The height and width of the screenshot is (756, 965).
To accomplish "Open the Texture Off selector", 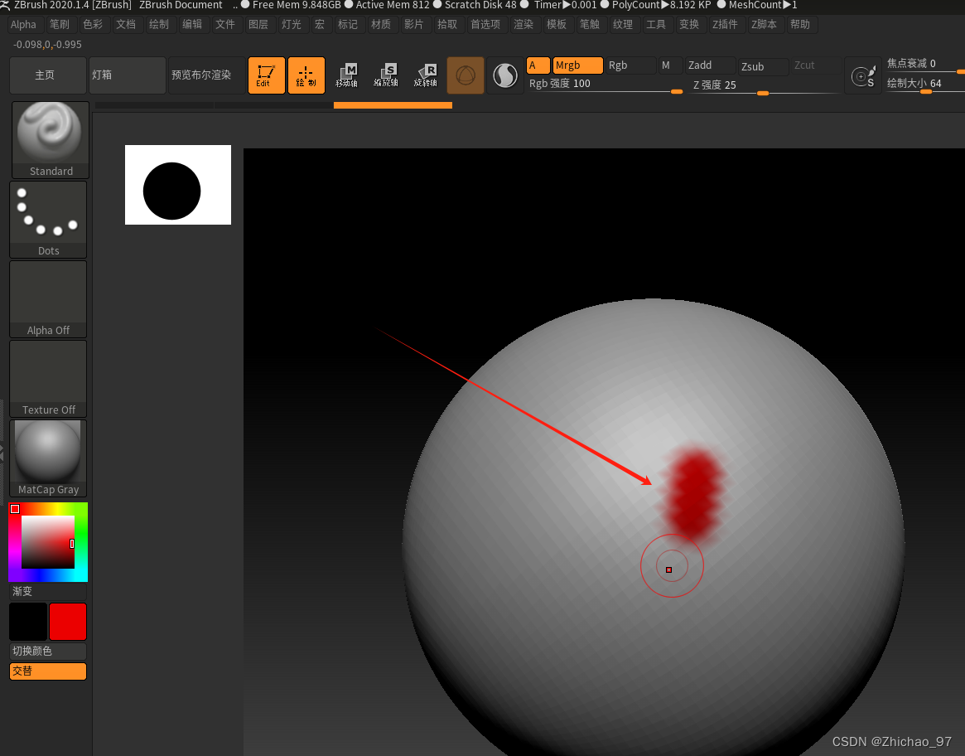I will tap(48, 378).
